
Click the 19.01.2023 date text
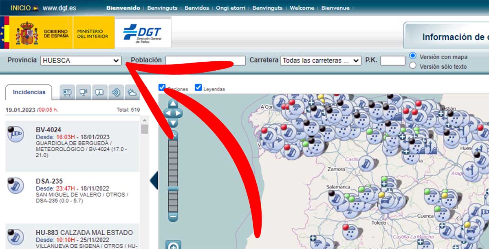(x=20, y=110)
